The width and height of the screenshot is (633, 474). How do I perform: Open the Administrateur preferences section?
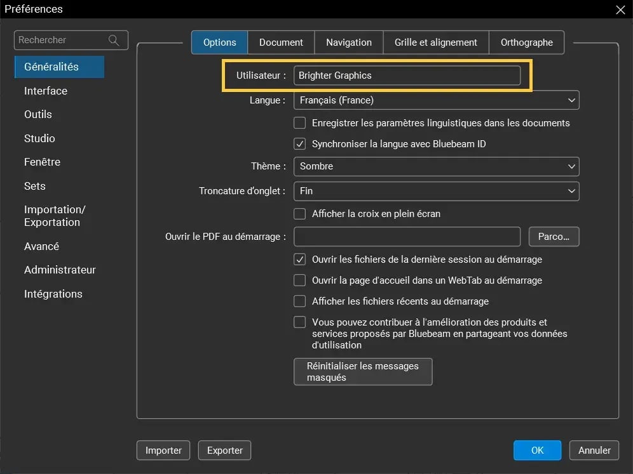pos(60,270)
